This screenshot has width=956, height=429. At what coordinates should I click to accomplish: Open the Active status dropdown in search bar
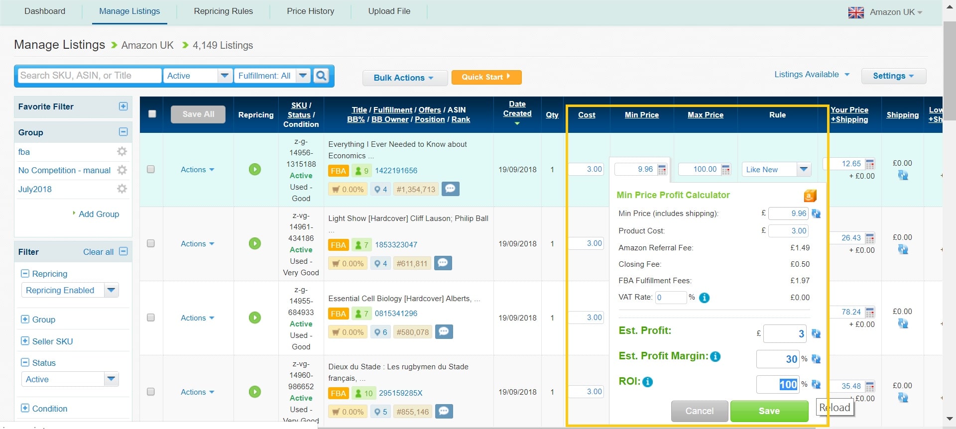(198, 76)
